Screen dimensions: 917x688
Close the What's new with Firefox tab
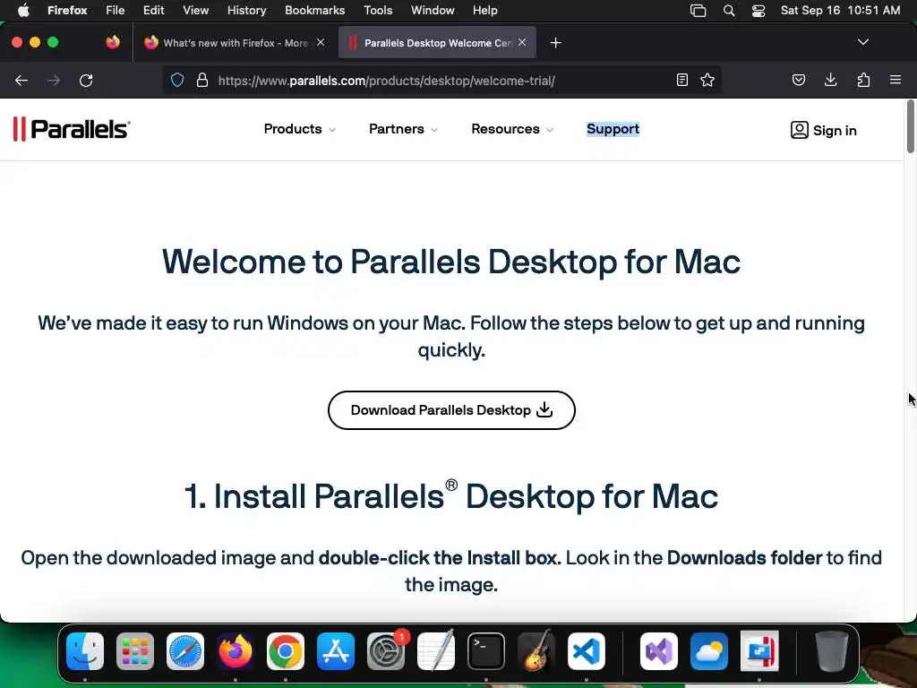(x=321, y=42)
